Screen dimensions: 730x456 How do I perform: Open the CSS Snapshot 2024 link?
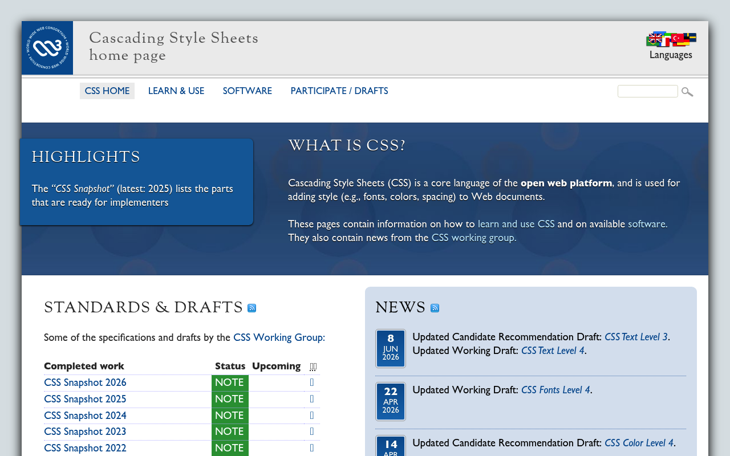click(x=85, y=416)
